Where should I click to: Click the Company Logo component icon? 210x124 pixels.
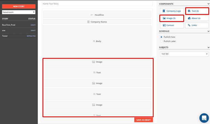click(164, 11)
